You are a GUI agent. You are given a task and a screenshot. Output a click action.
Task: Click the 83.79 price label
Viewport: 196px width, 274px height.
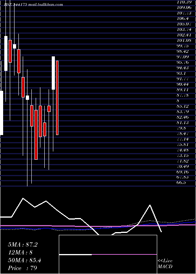(182, 112)
